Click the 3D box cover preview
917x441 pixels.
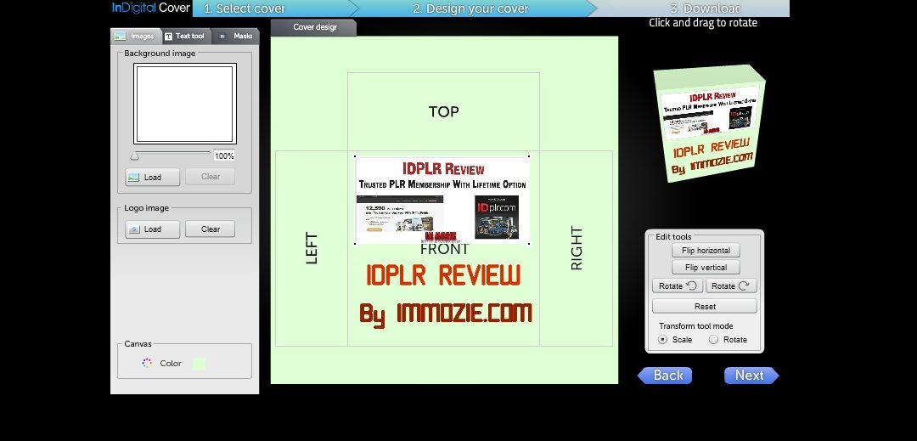pos(709,123)
